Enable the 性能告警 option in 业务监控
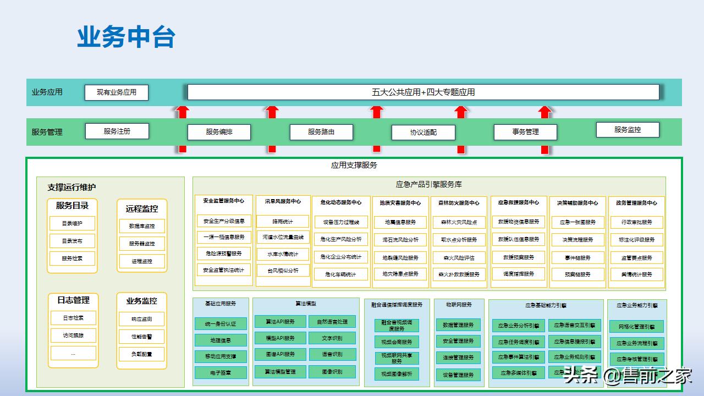This screenshot has height=396, width=704. pos(141,337)
